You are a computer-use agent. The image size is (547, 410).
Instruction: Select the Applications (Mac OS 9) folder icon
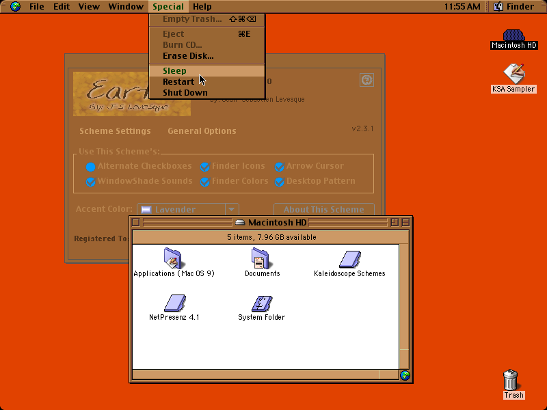pos(173,258)
